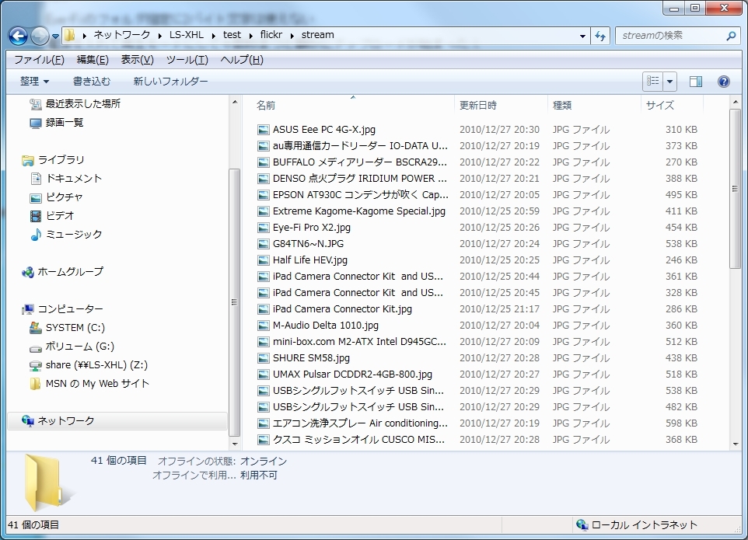Click the 新しいフォルダー button
The width and height of the screenshot is (748, 540).
click(x=170, y=82)
